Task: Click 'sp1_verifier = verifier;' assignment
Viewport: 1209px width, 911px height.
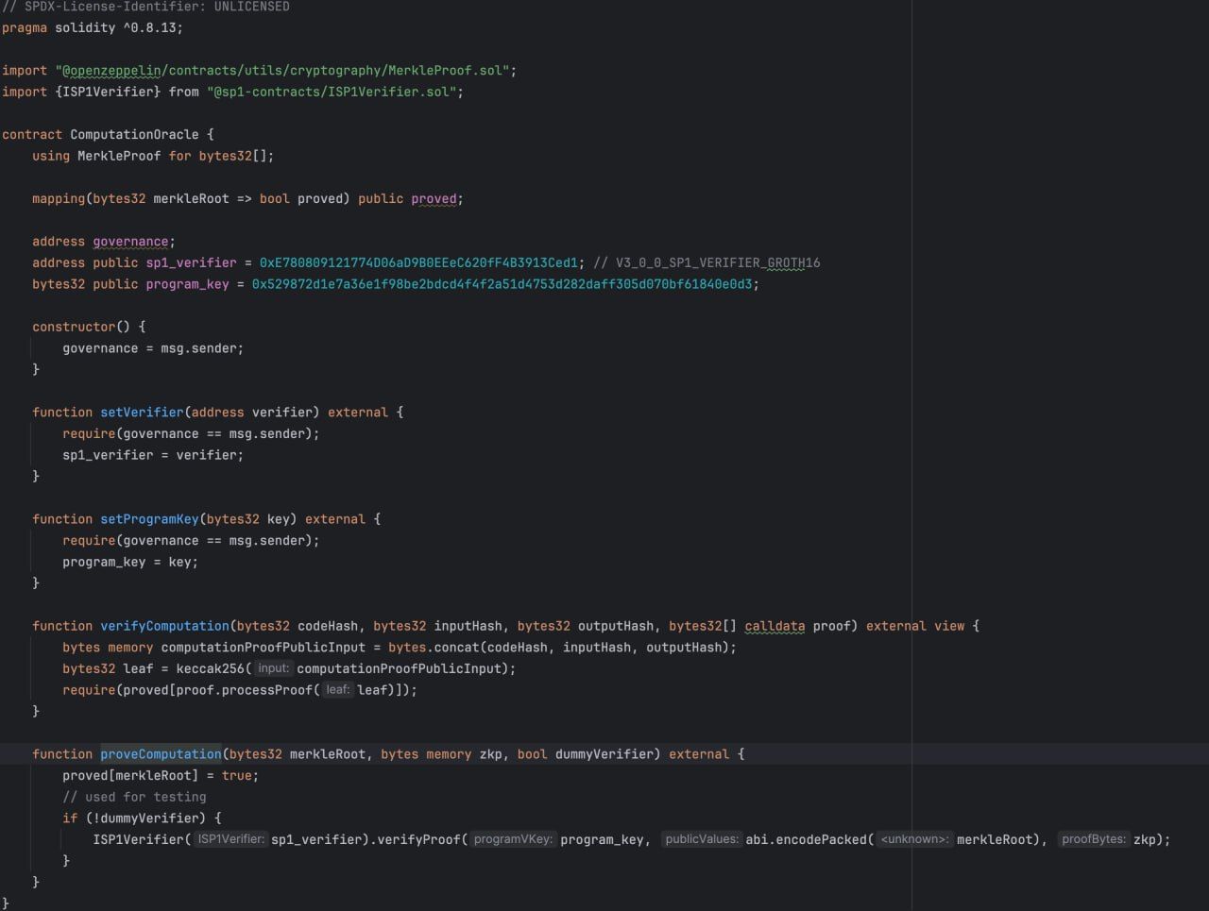Action: click(153, 455)
